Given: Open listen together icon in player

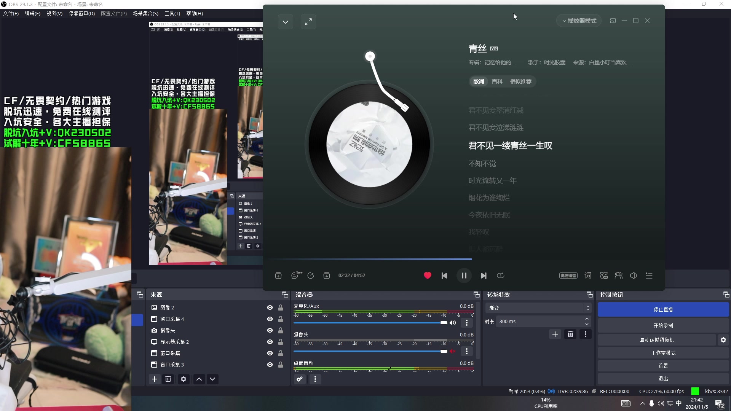Looking at the screenshot, I should (619, 276).
